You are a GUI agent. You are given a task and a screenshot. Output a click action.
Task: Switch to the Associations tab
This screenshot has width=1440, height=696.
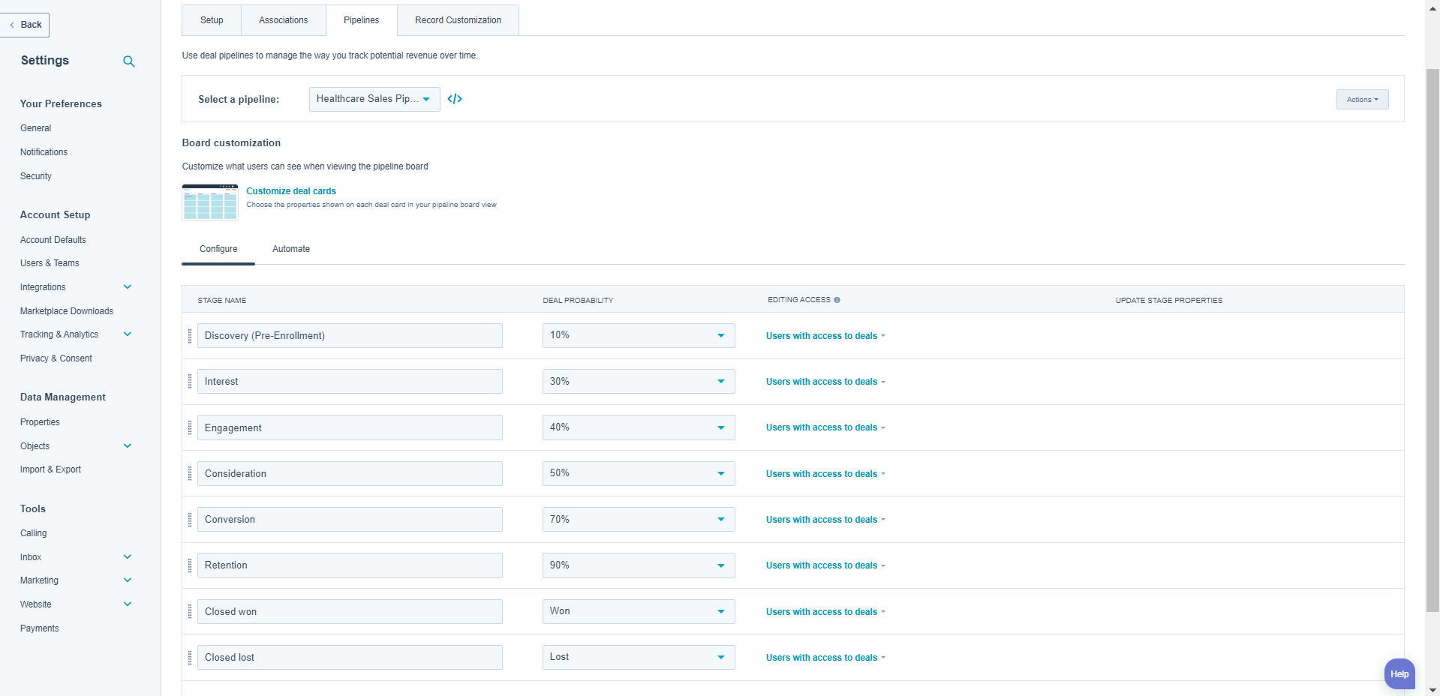(x=283, y=19)
